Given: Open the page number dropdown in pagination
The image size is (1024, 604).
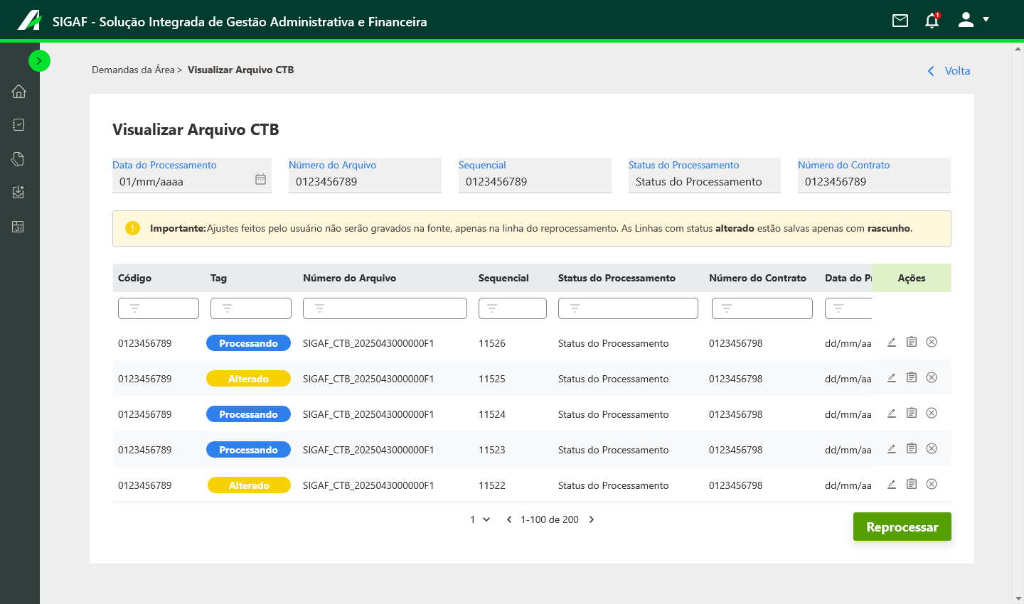Looking at the screenshot, I should (x=481, y=519).
